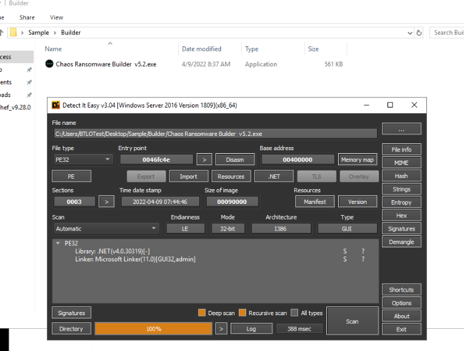The image size is (464, 351).
Task: Click the Detect It Easy title bar logo
Action: click(56, 105)
